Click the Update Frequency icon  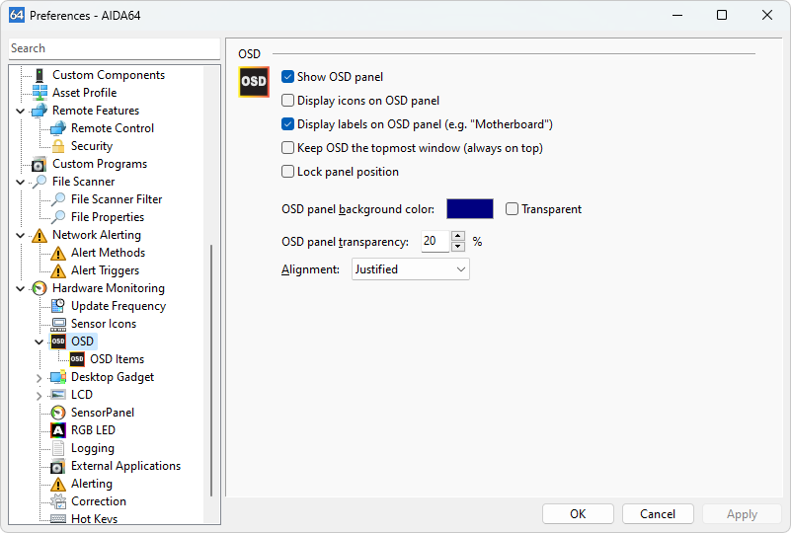click(x=58, y=306)
